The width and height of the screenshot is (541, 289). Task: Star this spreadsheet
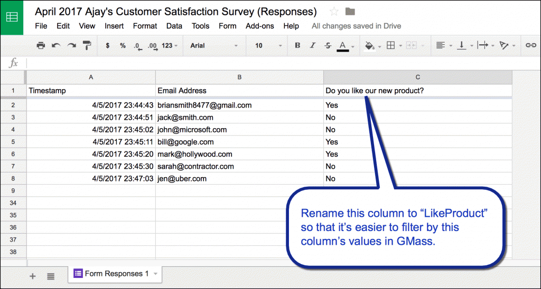334,12
